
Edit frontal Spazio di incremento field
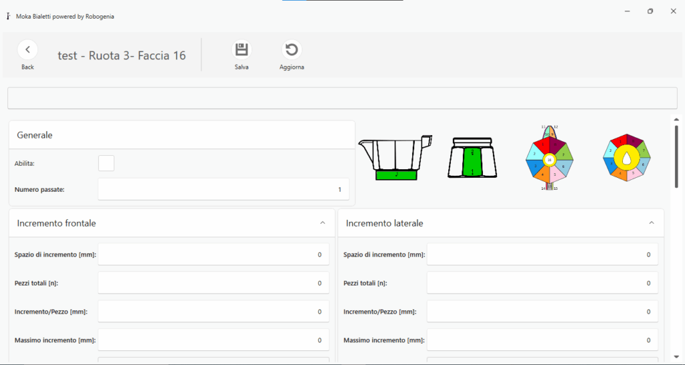point(213,255)
